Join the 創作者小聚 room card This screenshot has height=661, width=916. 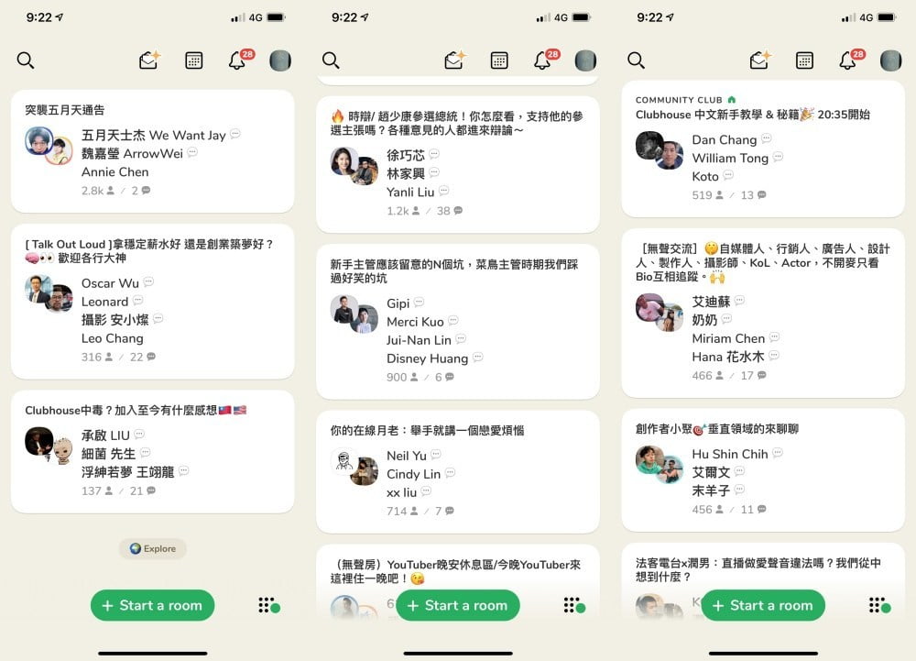coord(763,470)
